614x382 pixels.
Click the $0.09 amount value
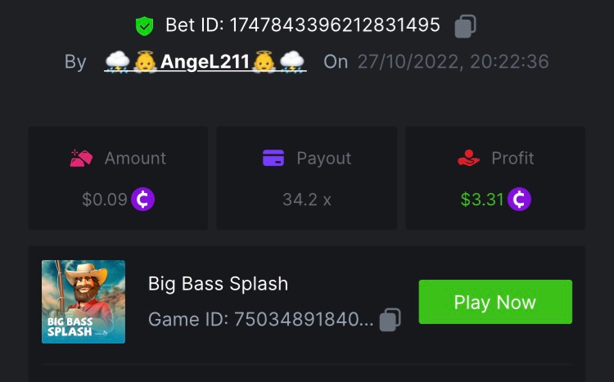[105, 199]
